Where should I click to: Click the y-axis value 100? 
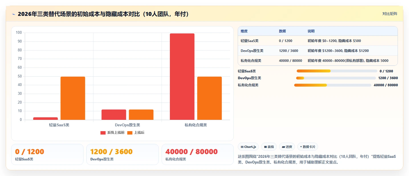click(x=19, y=33)
